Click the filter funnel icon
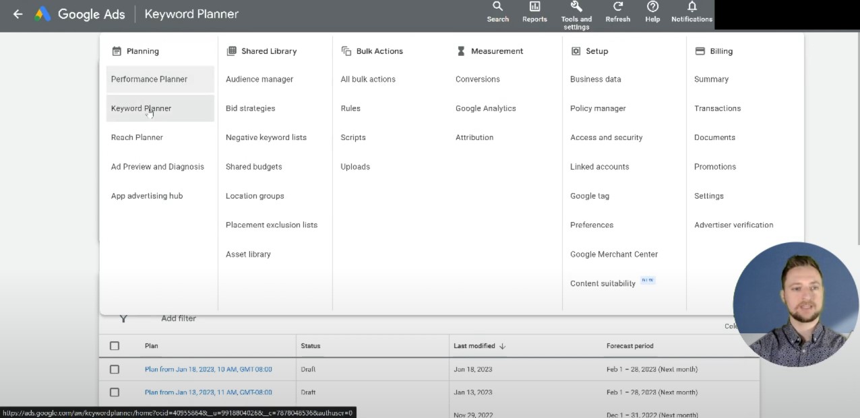Screen dimensions: 860x418 [x=123, y=318]
